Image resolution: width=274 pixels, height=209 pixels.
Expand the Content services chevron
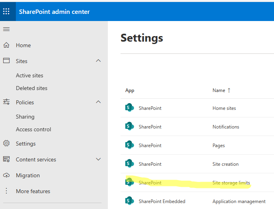coord(98,159)
